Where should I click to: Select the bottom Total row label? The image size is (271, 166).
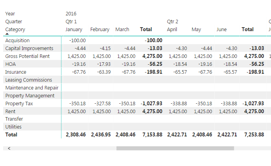[x=11, y=134]
